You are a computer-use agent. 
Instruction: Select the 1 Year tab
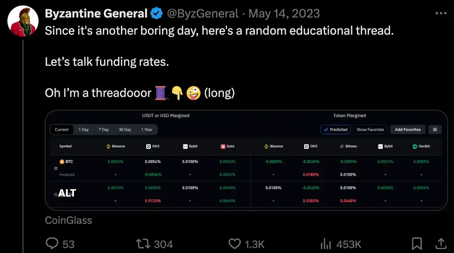click(147, 130)
